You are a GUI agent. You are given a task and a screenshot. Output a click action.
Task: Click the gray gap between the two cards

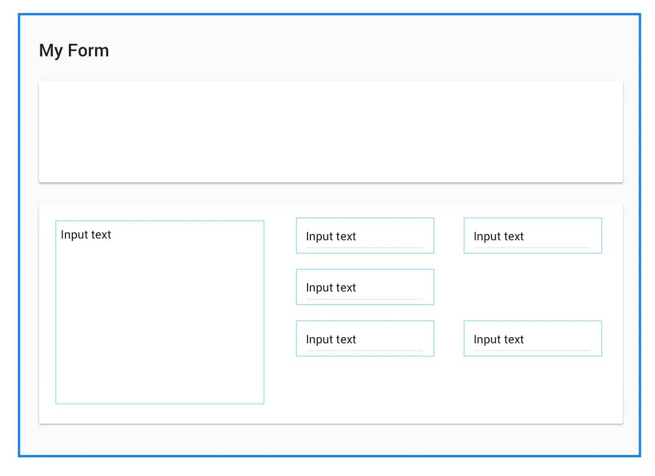point(330,194)
